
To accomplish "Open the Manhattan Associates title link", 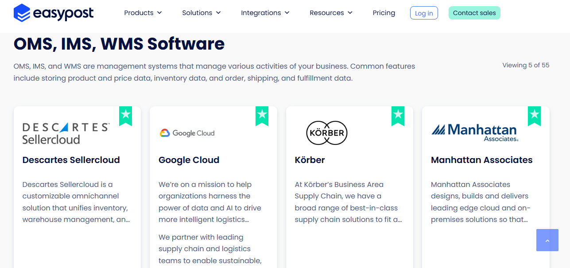I will [x=482, y=160].
